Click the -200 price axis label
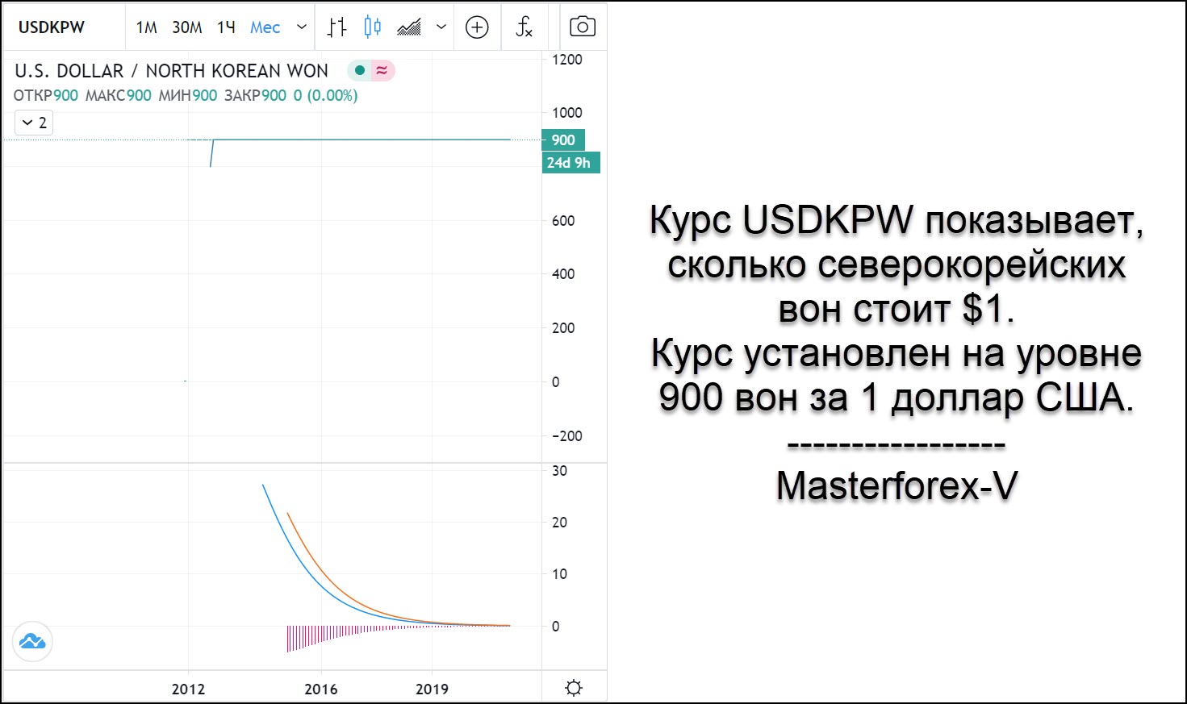Viewport: 1187px width, 704px height. (x=566, y=435)
